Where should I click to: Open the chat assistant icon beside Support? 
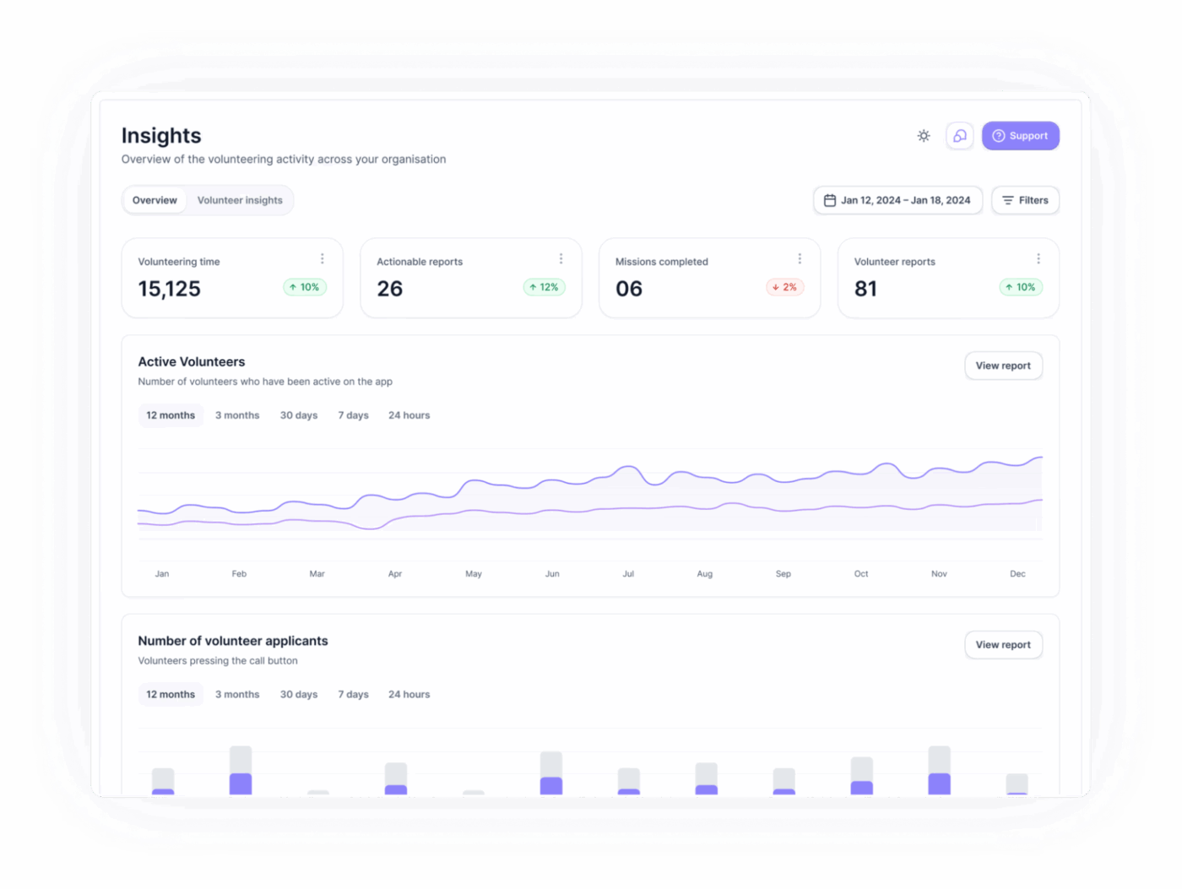point(959,135)
